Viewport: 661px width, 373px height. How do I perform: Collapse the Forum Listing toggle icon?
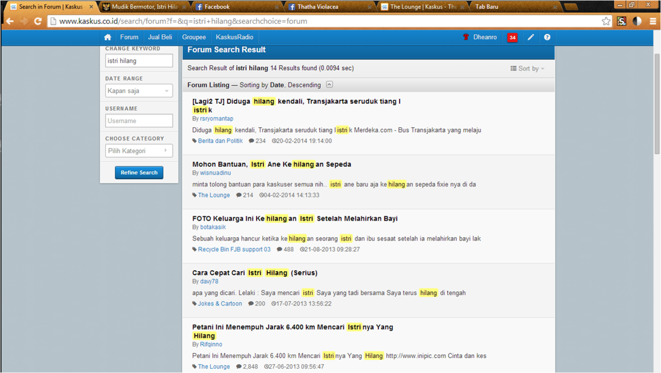tap(329, 85)
